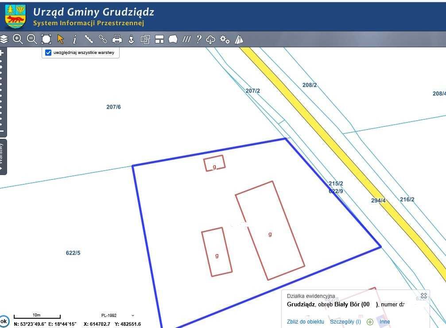446x328 pixels.
Task: Activate the info identify tool
Action: click(74, 39)
